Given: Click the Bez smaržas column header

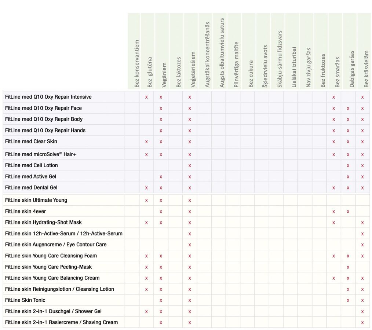Looking at the screenshot, I should (x=337, y=72).
